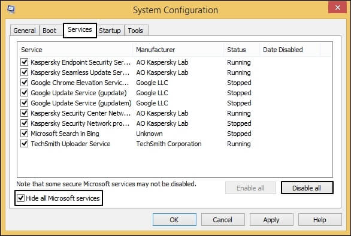Disable Microsoft Search in Bing checkbox
The image size is (351, 236).
coord(24,134)
